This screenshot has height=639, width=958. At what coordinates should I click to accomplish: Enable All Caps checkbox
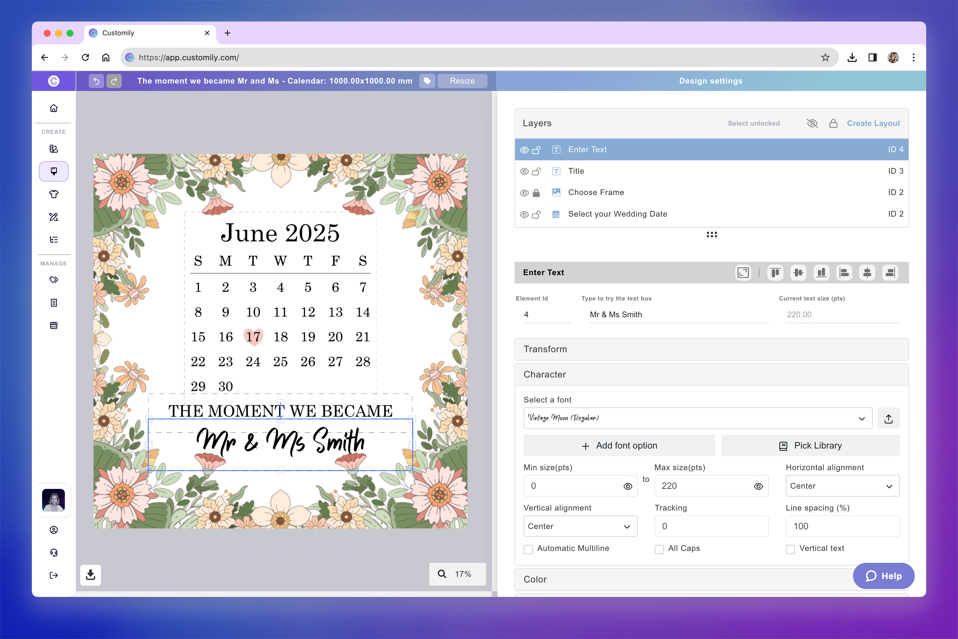[659, 549]
